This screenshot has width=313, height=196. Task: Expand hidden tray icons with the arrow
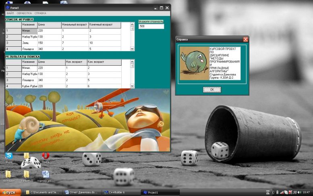point(273,192)
